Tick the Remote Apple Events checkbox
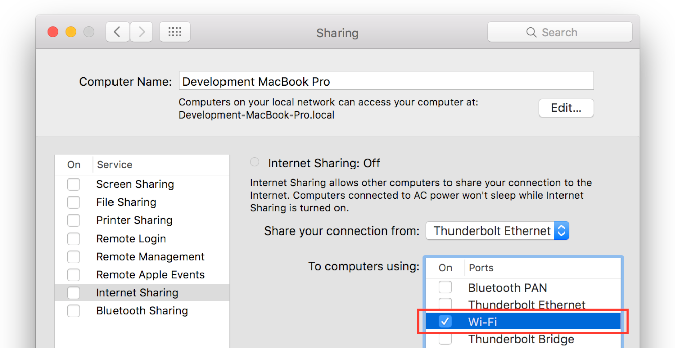The width and height of the screenshot is (675, 348). point(74,275)
